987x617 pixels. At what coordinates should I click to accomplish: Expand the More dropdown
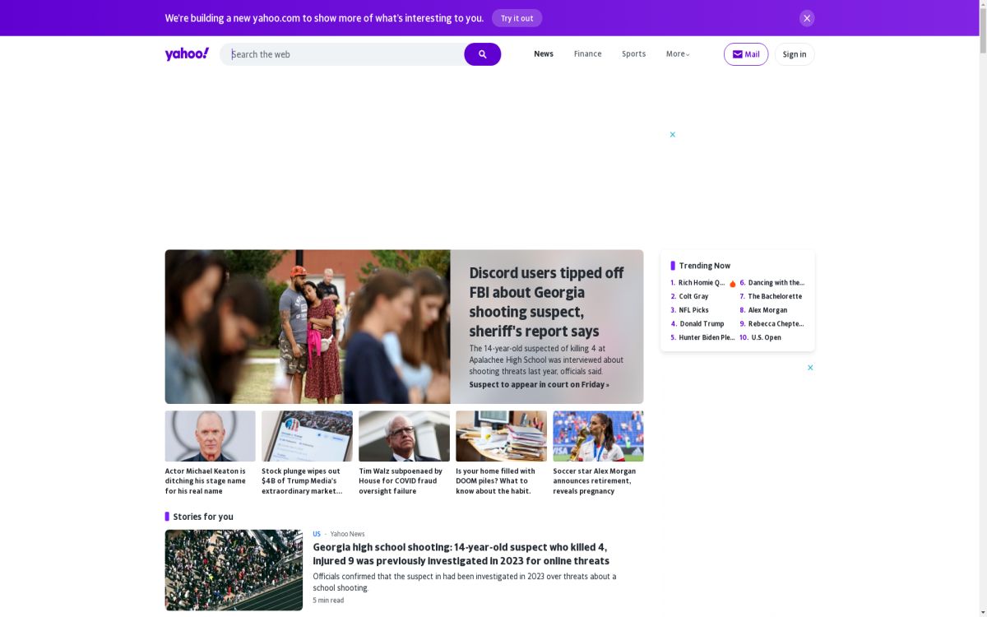pos(678,54)
